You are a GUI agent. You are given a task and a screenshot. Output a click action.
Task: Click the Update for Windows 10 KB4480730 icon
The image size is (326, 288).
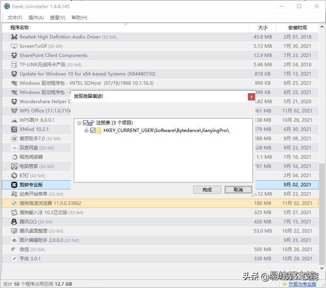[x=14, y=74]
